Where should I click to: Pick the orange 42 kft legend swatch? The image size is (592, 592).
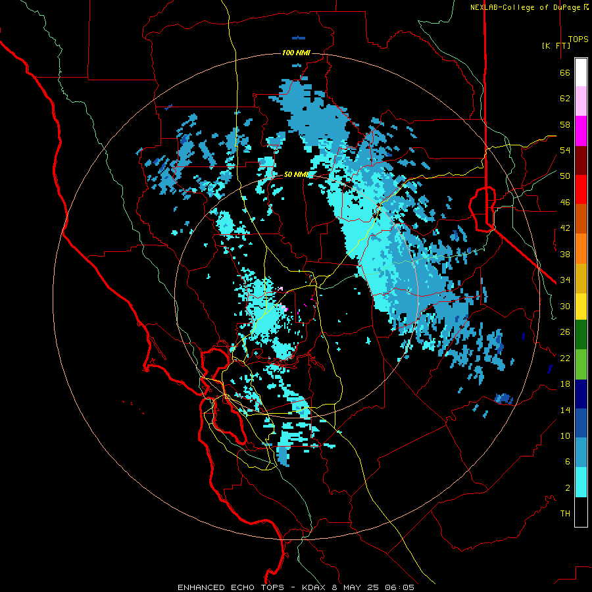(x=581, y=249)
